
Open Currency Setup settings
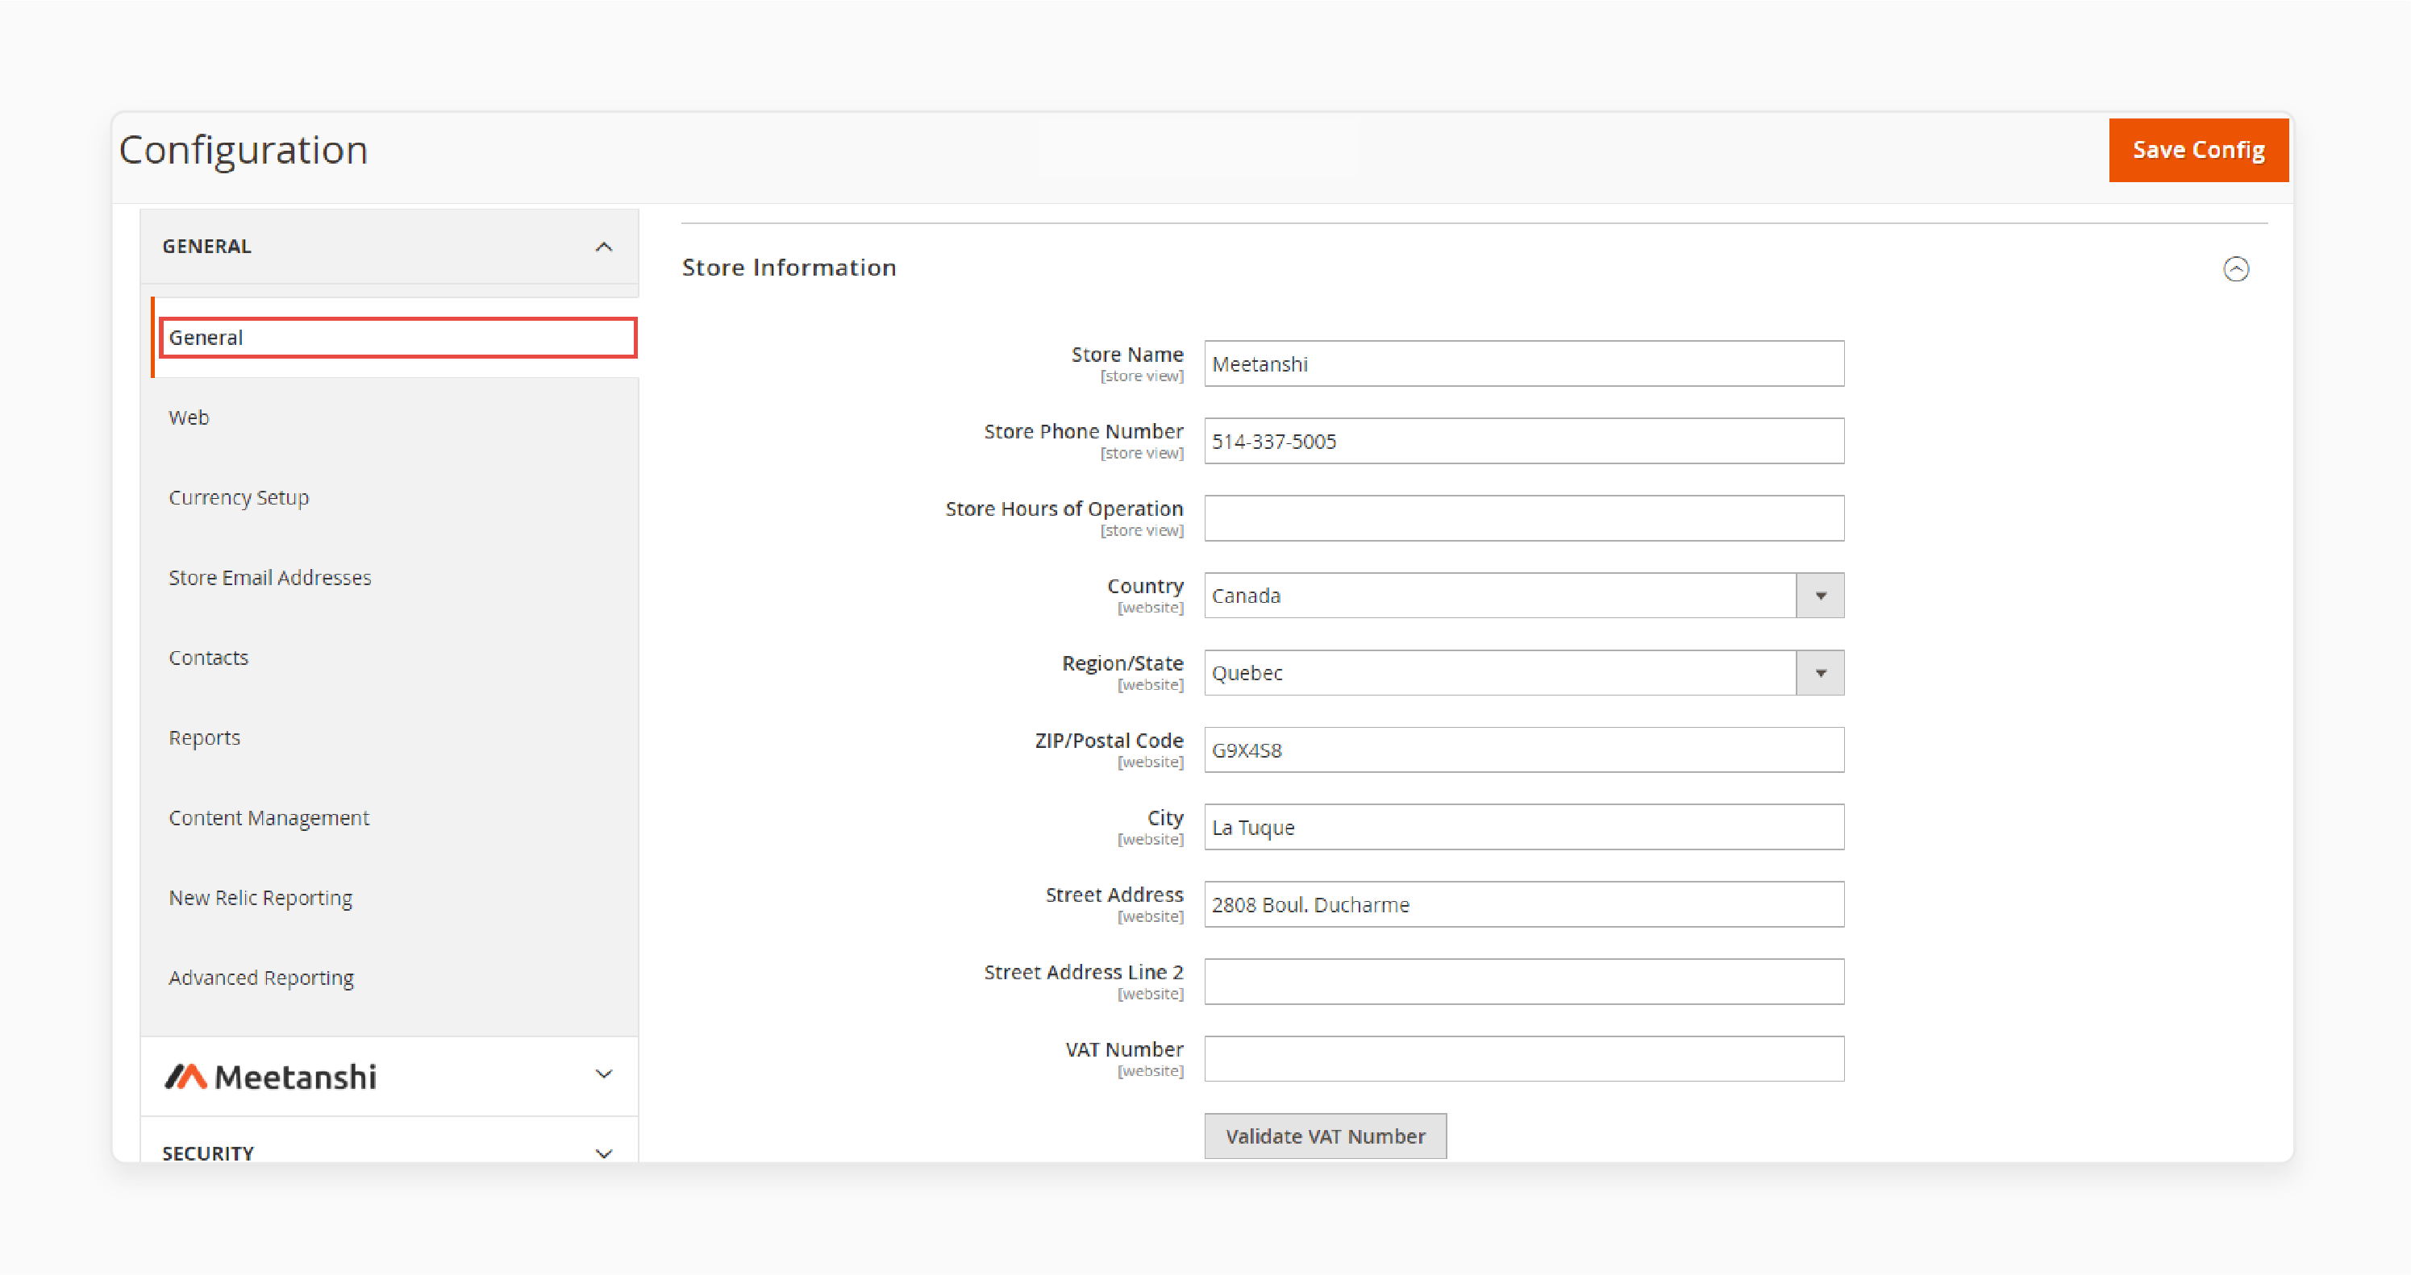click(239, 497)
